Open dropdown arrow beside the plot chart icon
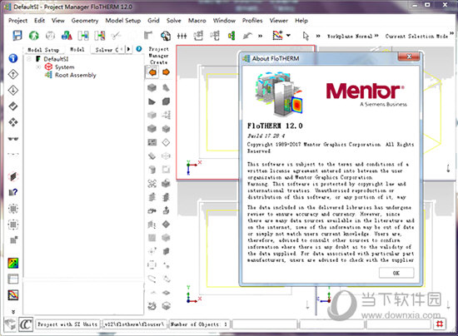Viewport: 458px width, 336px height. pyautogui.click(x=288, y=36)
